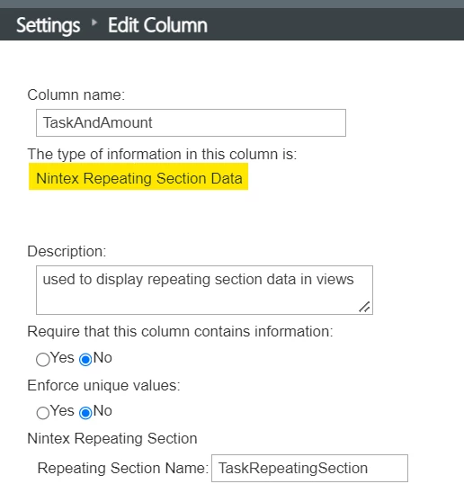Open the Settings breadcrumb link
Screen dimensions: 464x502
(x=48, y=25)
